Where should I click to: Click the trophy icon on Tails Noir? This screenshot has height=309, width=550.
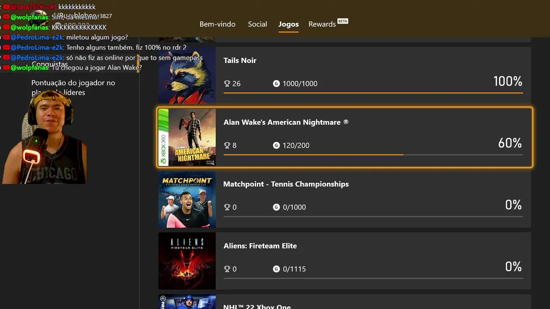[227, 84]
